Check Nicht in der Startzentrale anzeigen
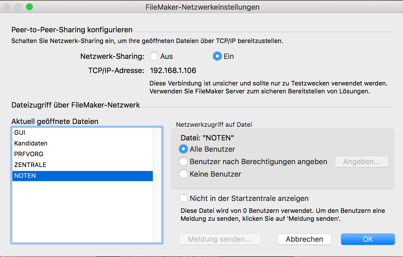 click(x=183, y=198)
